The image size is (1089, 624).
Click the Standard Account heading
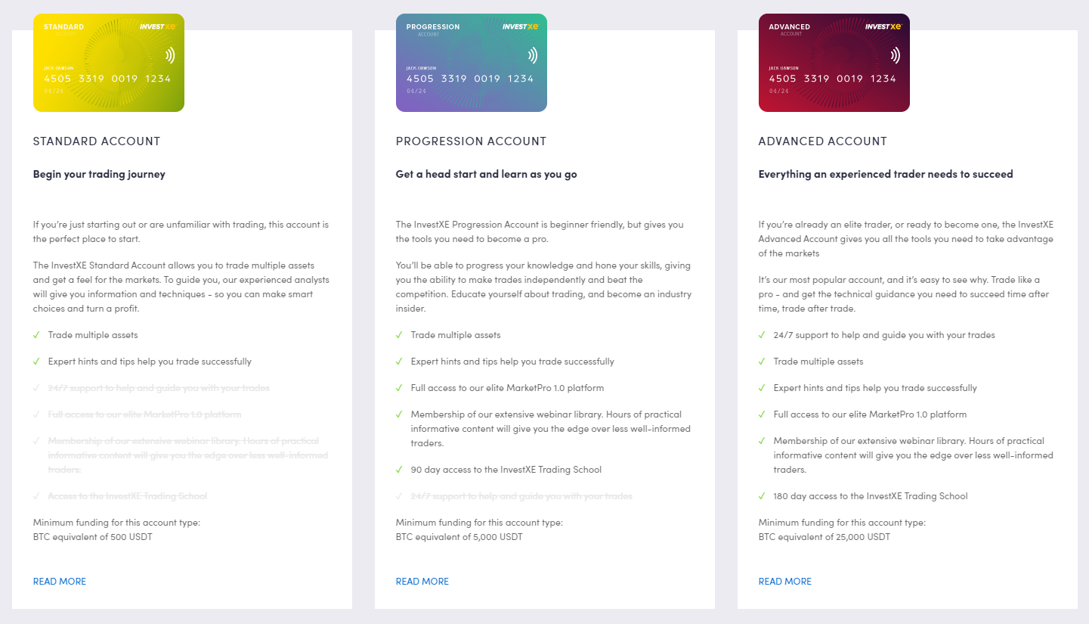pyautogui.click(x=97, y=141)
